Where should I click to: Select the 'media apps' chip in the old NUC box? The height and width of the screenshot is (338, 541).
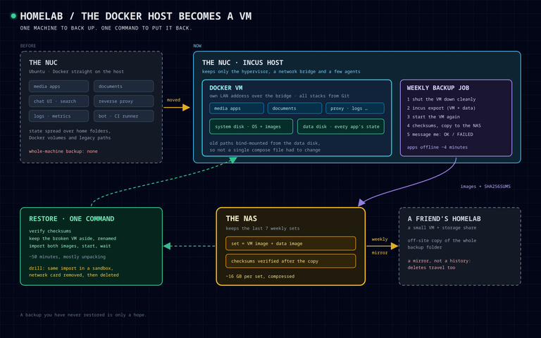click(58, 86)
